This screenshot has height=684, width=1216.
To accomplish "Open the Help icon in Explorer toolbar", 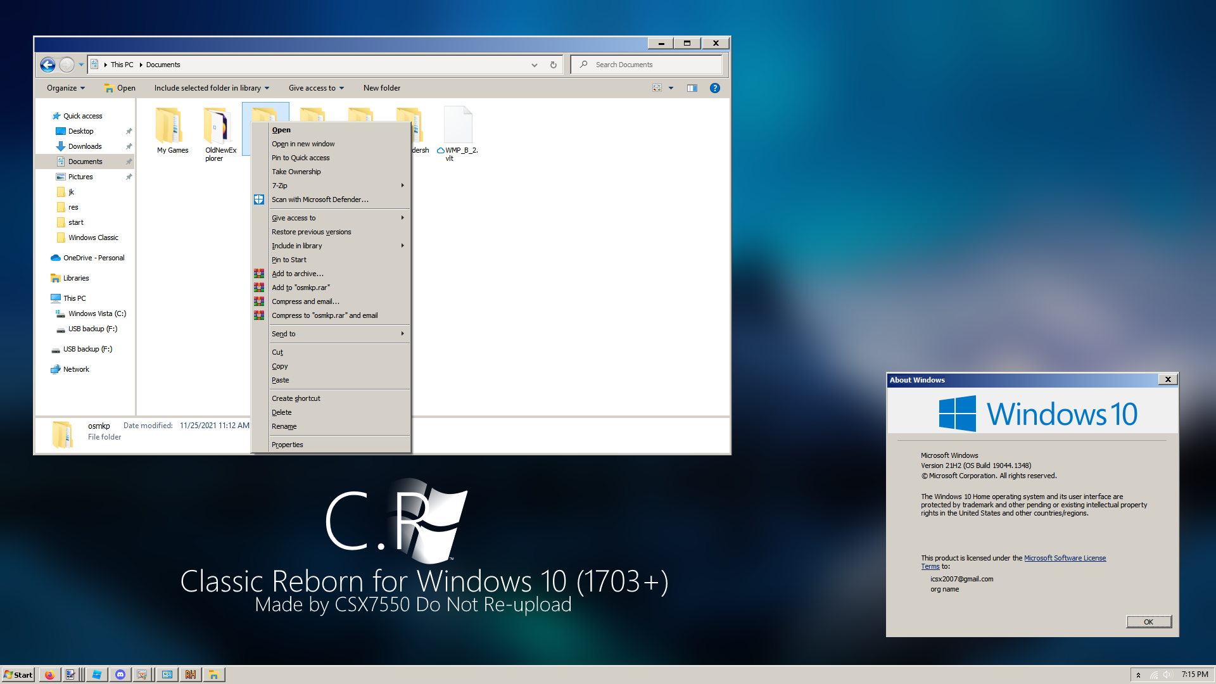I will pyautogui.click(x=715, y=87).
